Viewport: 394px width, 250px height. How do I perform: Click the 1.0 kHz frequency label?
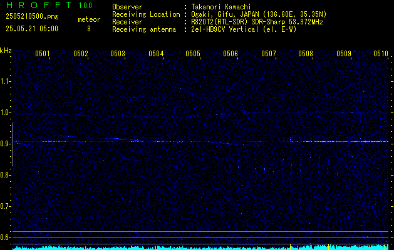5,112
